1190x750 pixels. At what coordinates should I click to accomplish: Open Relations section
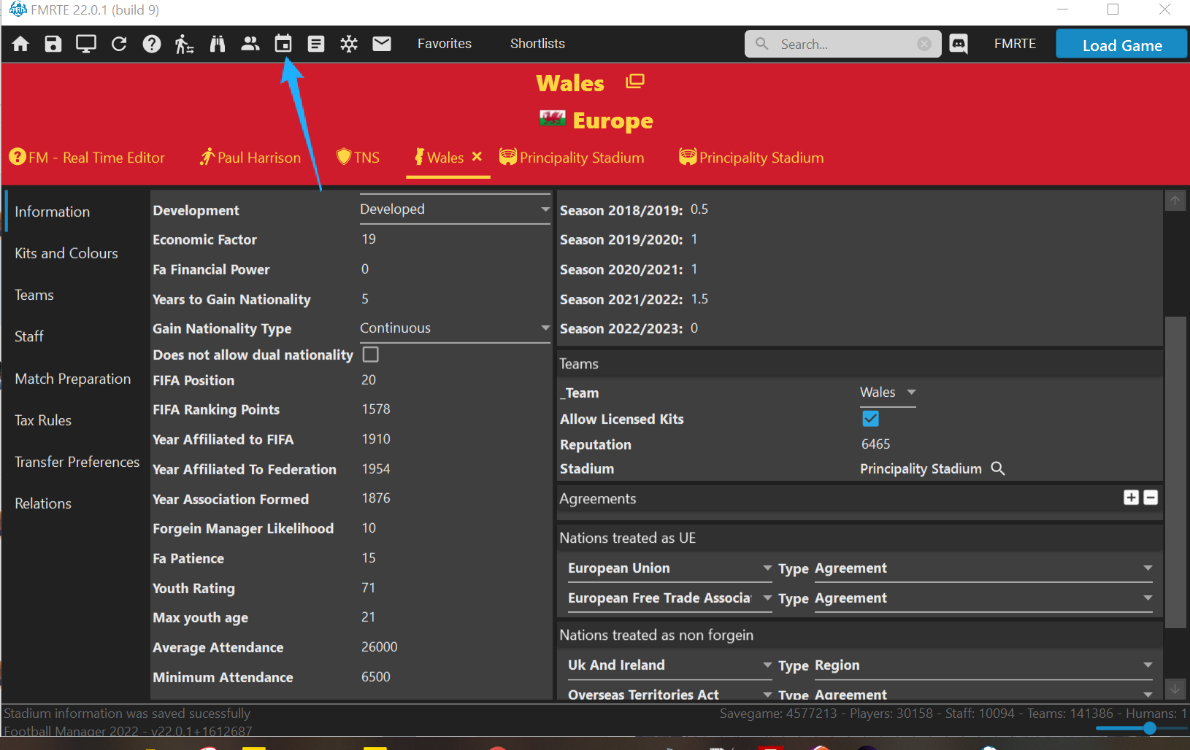click(43, 503)
